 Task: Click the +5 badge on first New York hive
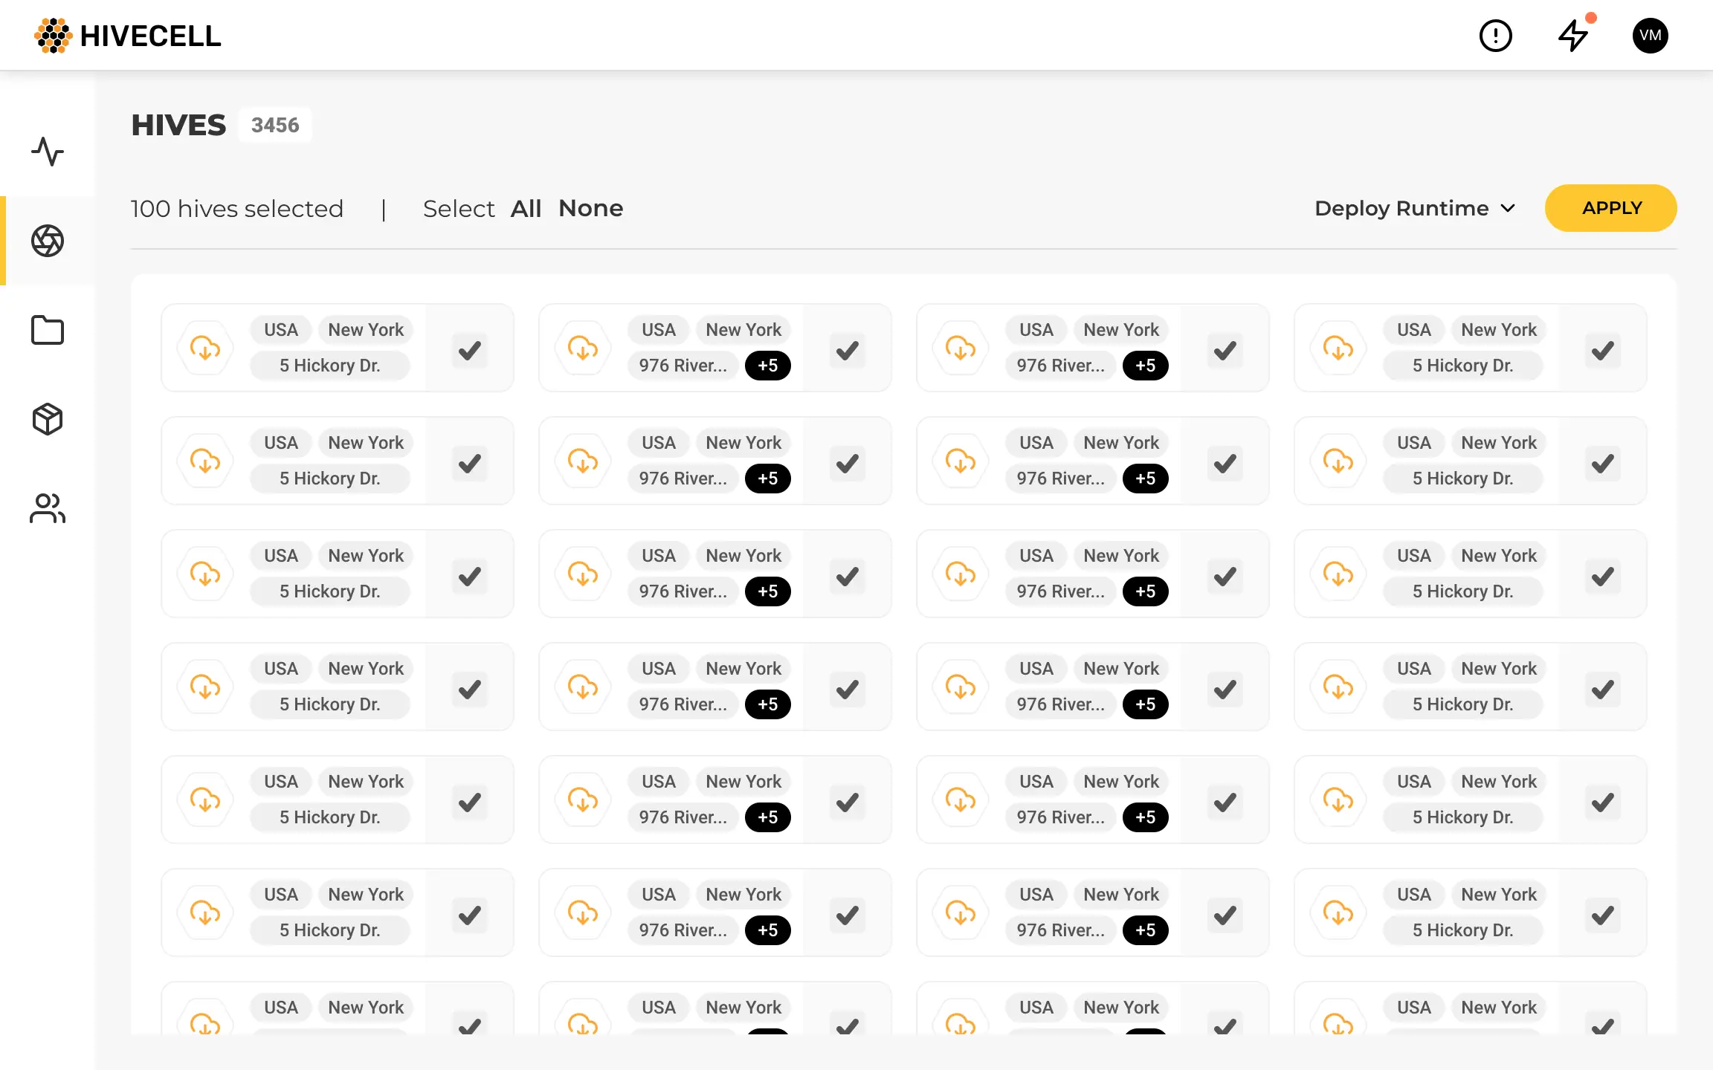pyautogui.click(x=766, y=365)
